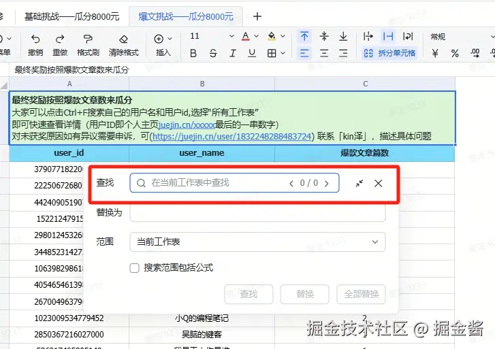
Task: Click the 替换 button
Action: [x=304, y=294]
